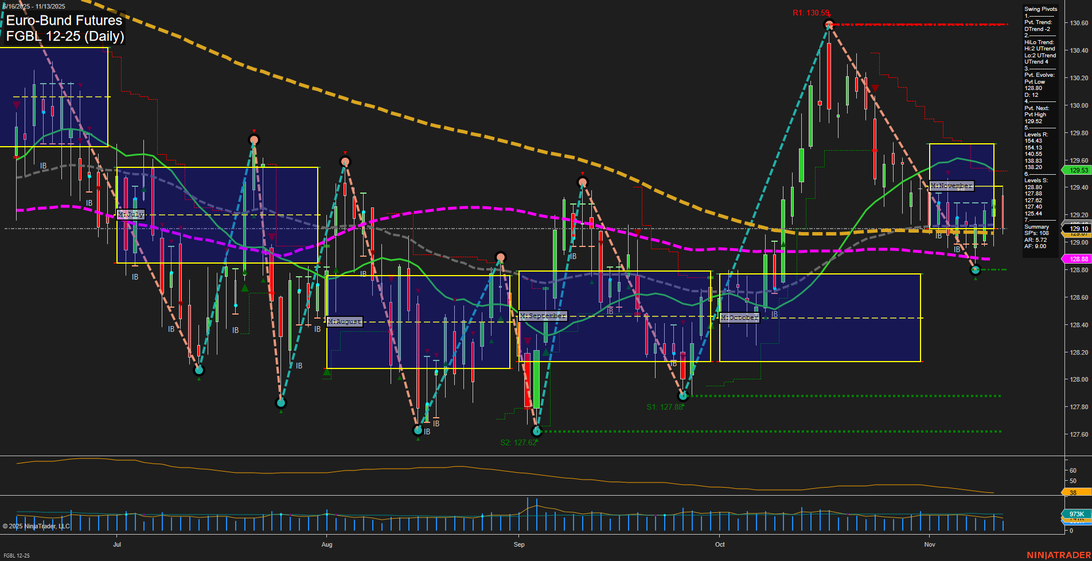Click the green 129.53 price marker on the axis
This screenshot has width=1092, height=561.
(1077, 170)
